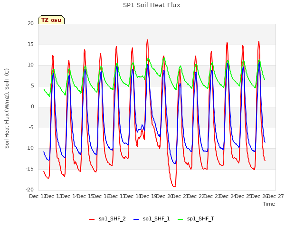Click the y-axis value 20

pyautogui.click(x=30, y=23)
